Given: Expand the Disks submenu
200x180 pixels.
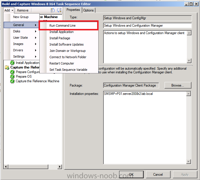Looking at the screenshot, I should click(x=21, y=31).
